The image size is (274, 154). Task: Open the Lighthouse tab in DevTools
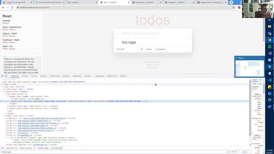click(99, 76)
